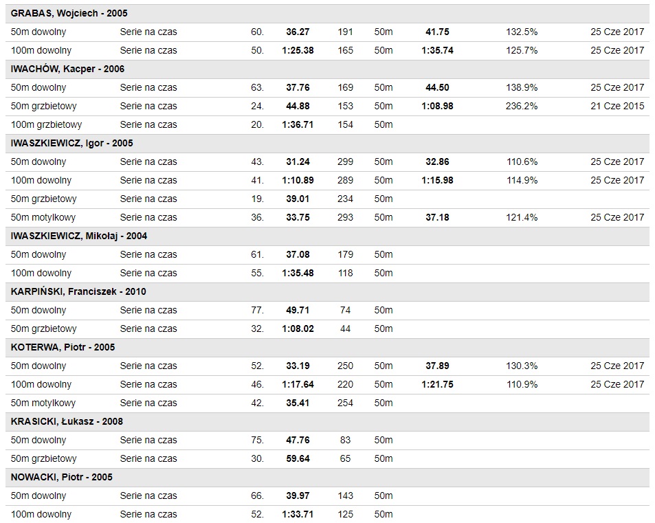Click Grabas's 50m dowolny time 36.27

(298, 32)
